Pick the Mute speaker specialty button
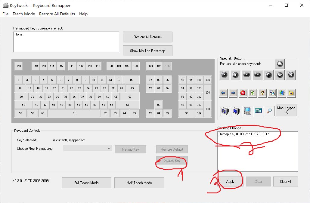This screenshot has width=310, height=203. 291,75
